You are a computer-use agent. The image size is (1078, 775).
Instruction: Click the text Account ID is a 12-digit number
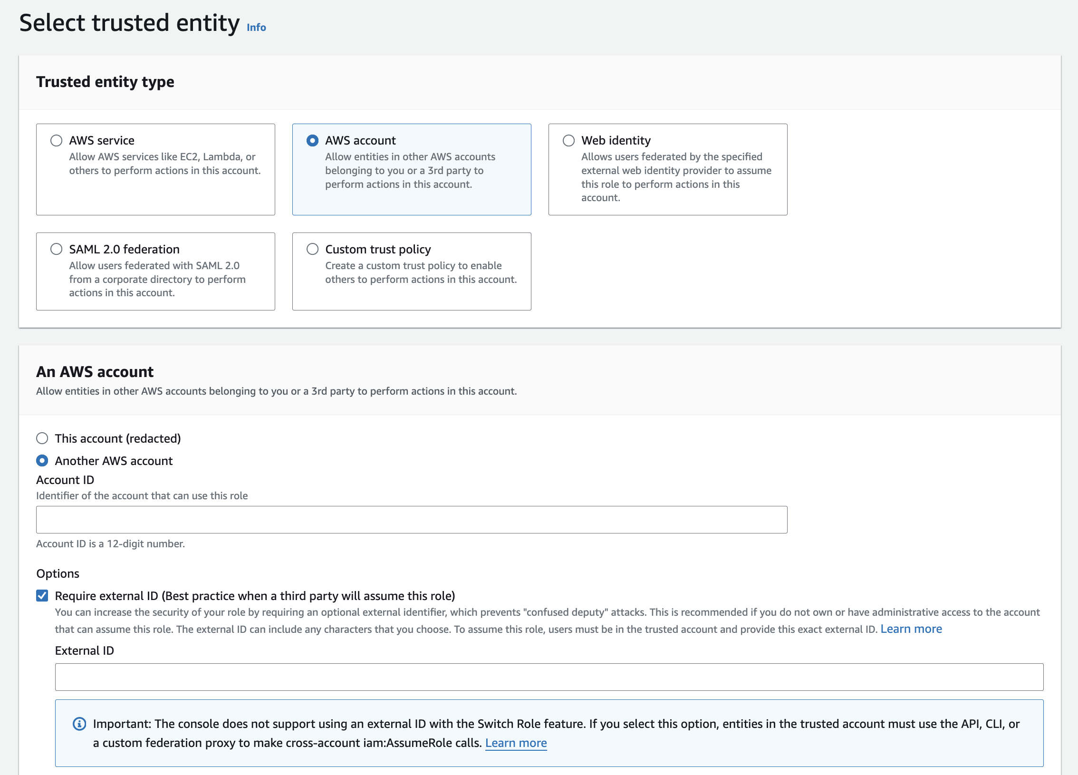[111, 544]
